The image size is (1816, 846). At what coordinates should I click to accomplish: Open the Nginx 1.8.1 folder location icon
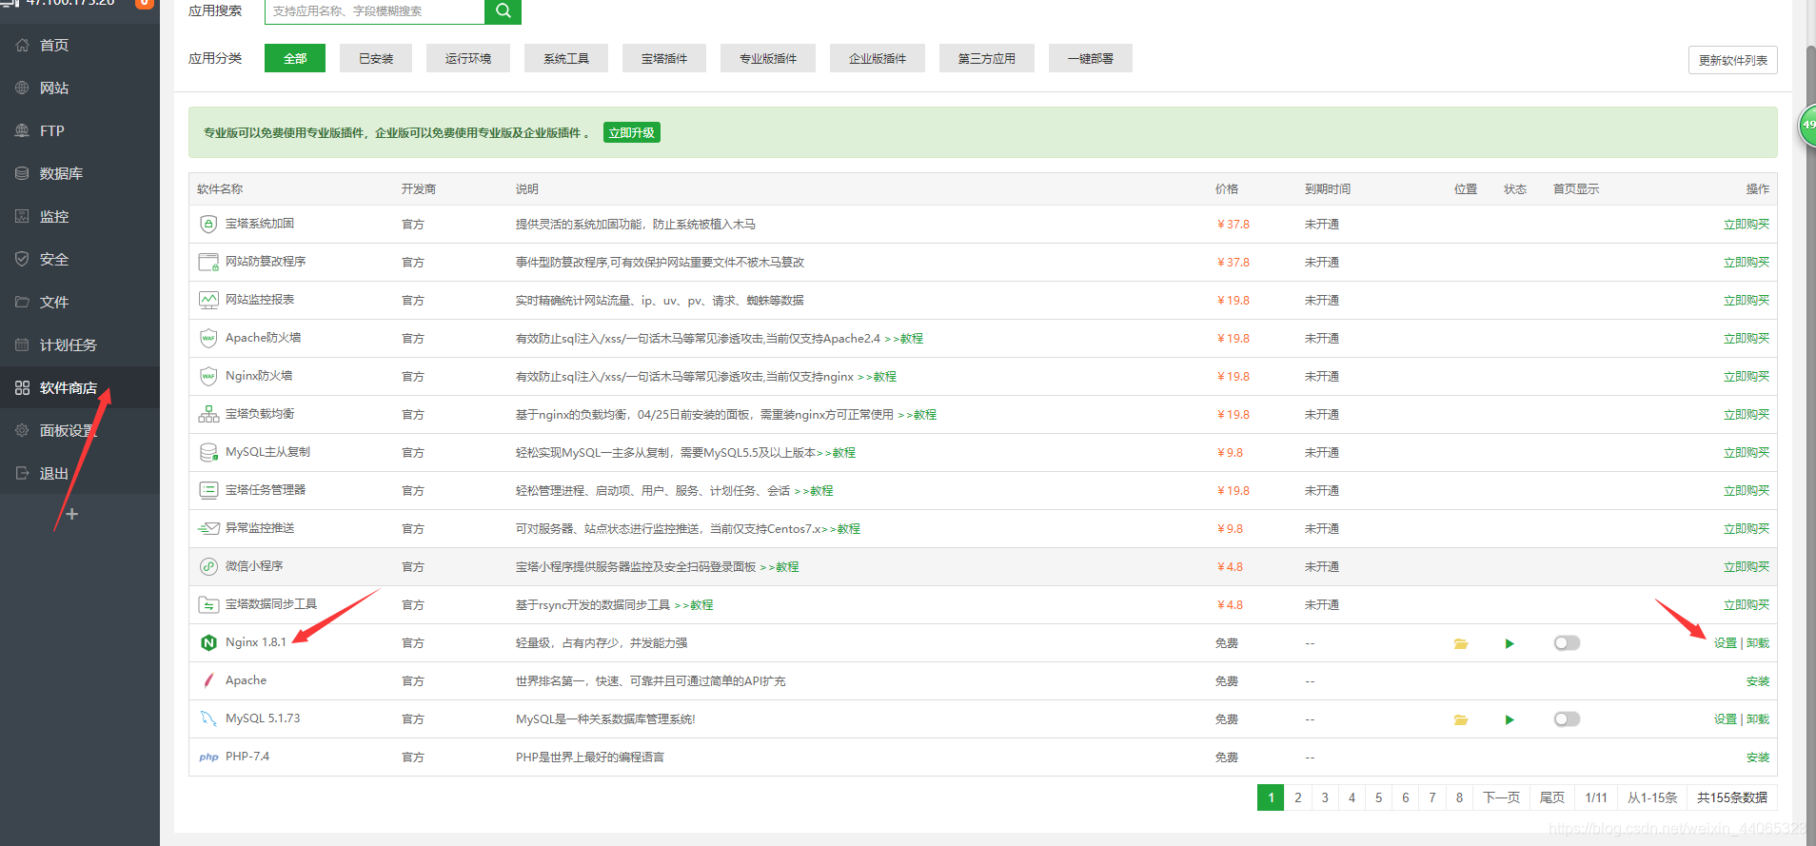[1461, 643]
